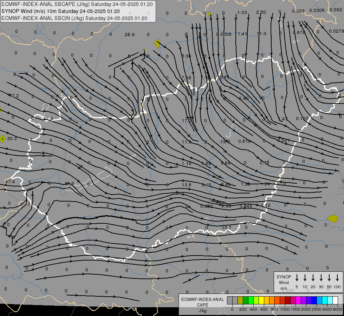The image size is (344, 316).
Task: Pick the cyan swatch ending at 4000
Action: click(324, 301)
